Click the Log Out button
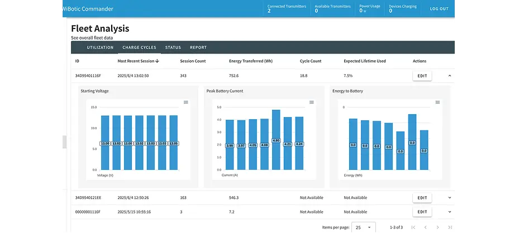Image resolution: width=519 pixels, height=234 pixels. pyautogui.click(x=439, y=9)
